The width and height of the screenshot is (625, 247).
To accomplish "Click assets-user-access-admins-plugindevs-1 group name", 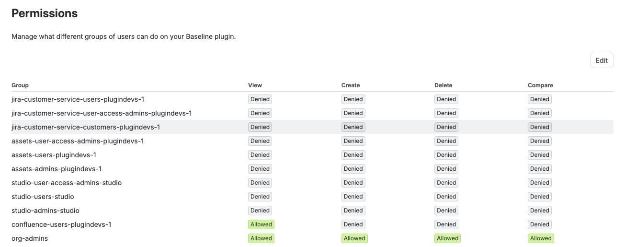I will tap(78, 141).
